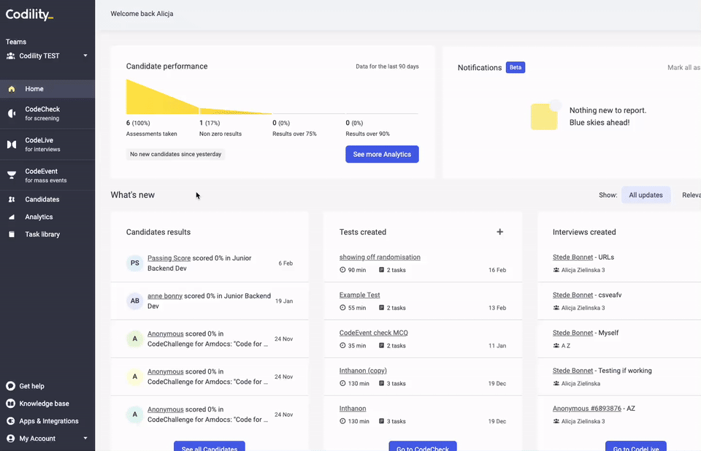Click the Beta badge next to Notifications
Viewport: 701px width, 451px height.
click(x=516, y=67)
